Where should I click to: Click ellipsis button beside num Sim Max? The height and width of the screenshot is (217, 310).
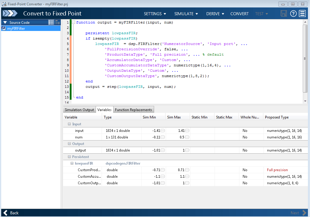coord(187,137)
